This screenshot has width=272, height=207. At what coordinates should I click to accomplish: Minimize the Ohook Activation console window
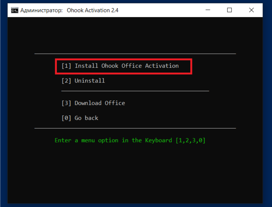(208, 10)
